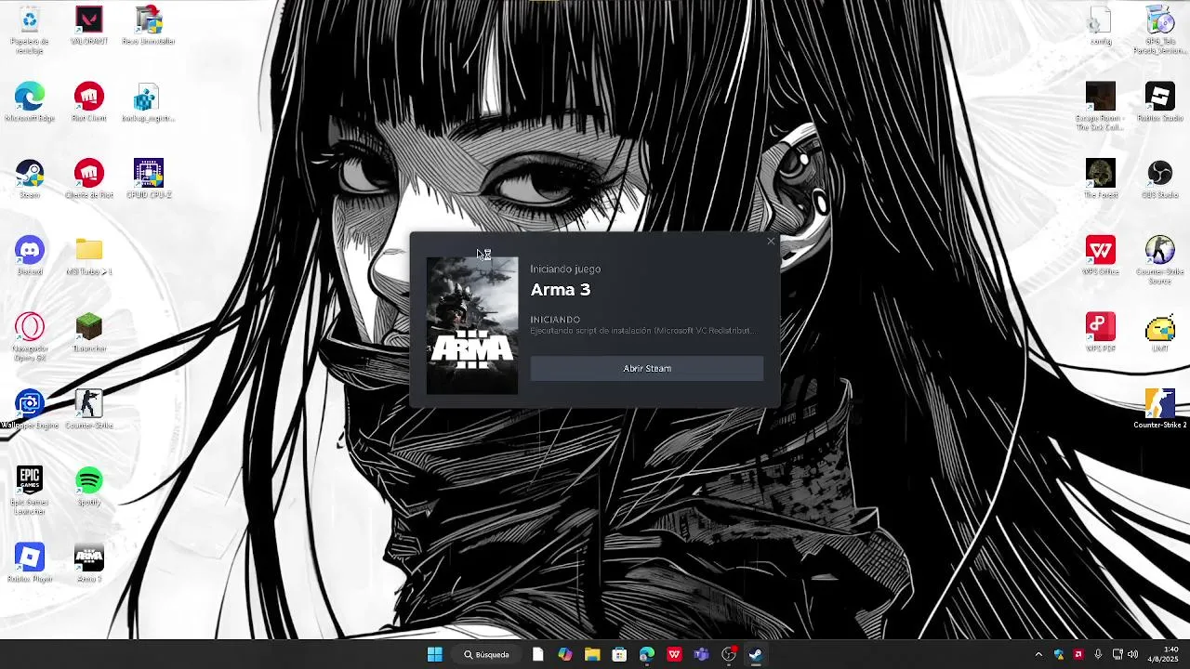1190x669 pixels.
Task: Select the Navegador Opera GX shortcut
Action: (x=30, y=337)
